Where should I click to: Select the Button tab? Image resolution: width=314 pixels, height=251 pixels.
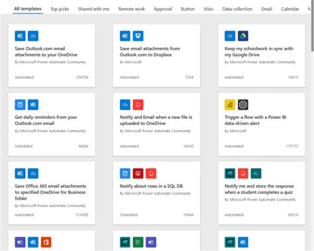[x=187, y=9]
